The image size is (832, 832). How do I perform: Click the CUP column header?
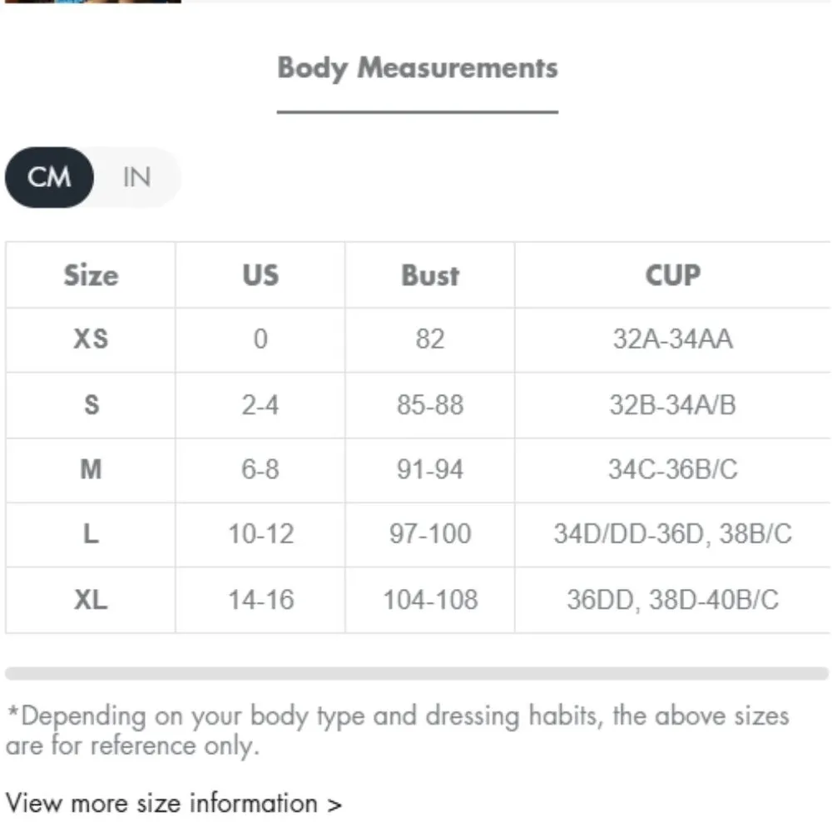(x=672, y=275)
